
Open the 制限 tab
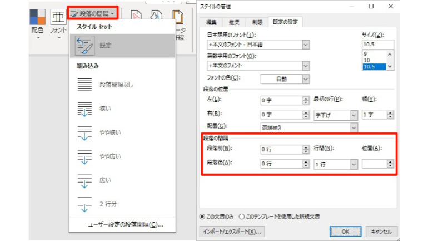click(x=254, y=22)
